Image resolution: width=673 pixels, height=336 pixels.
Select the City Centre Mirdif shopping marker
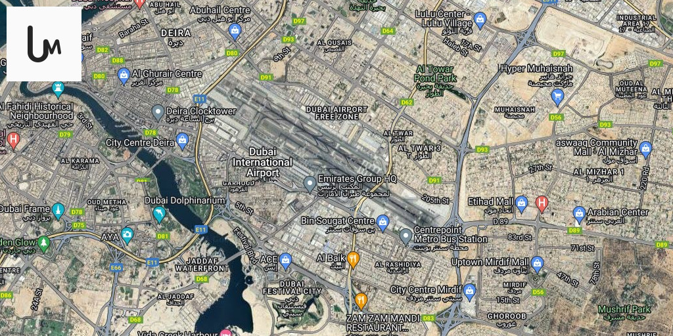coord(469,291)
